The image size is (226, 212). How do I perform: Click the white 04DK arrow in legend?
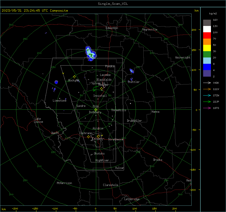pyautogui.click(x=207, y=83)
